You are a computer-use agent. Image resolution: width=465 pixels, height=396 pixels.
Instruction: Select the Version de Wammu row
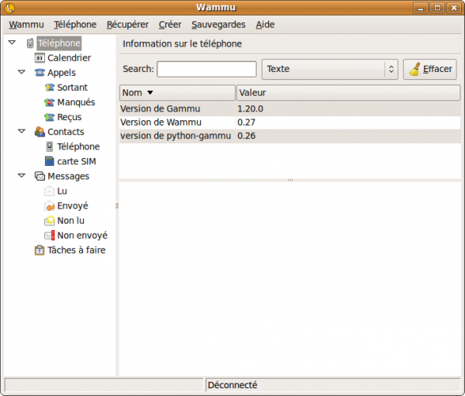pyautogui.click(x=290, y=122)
